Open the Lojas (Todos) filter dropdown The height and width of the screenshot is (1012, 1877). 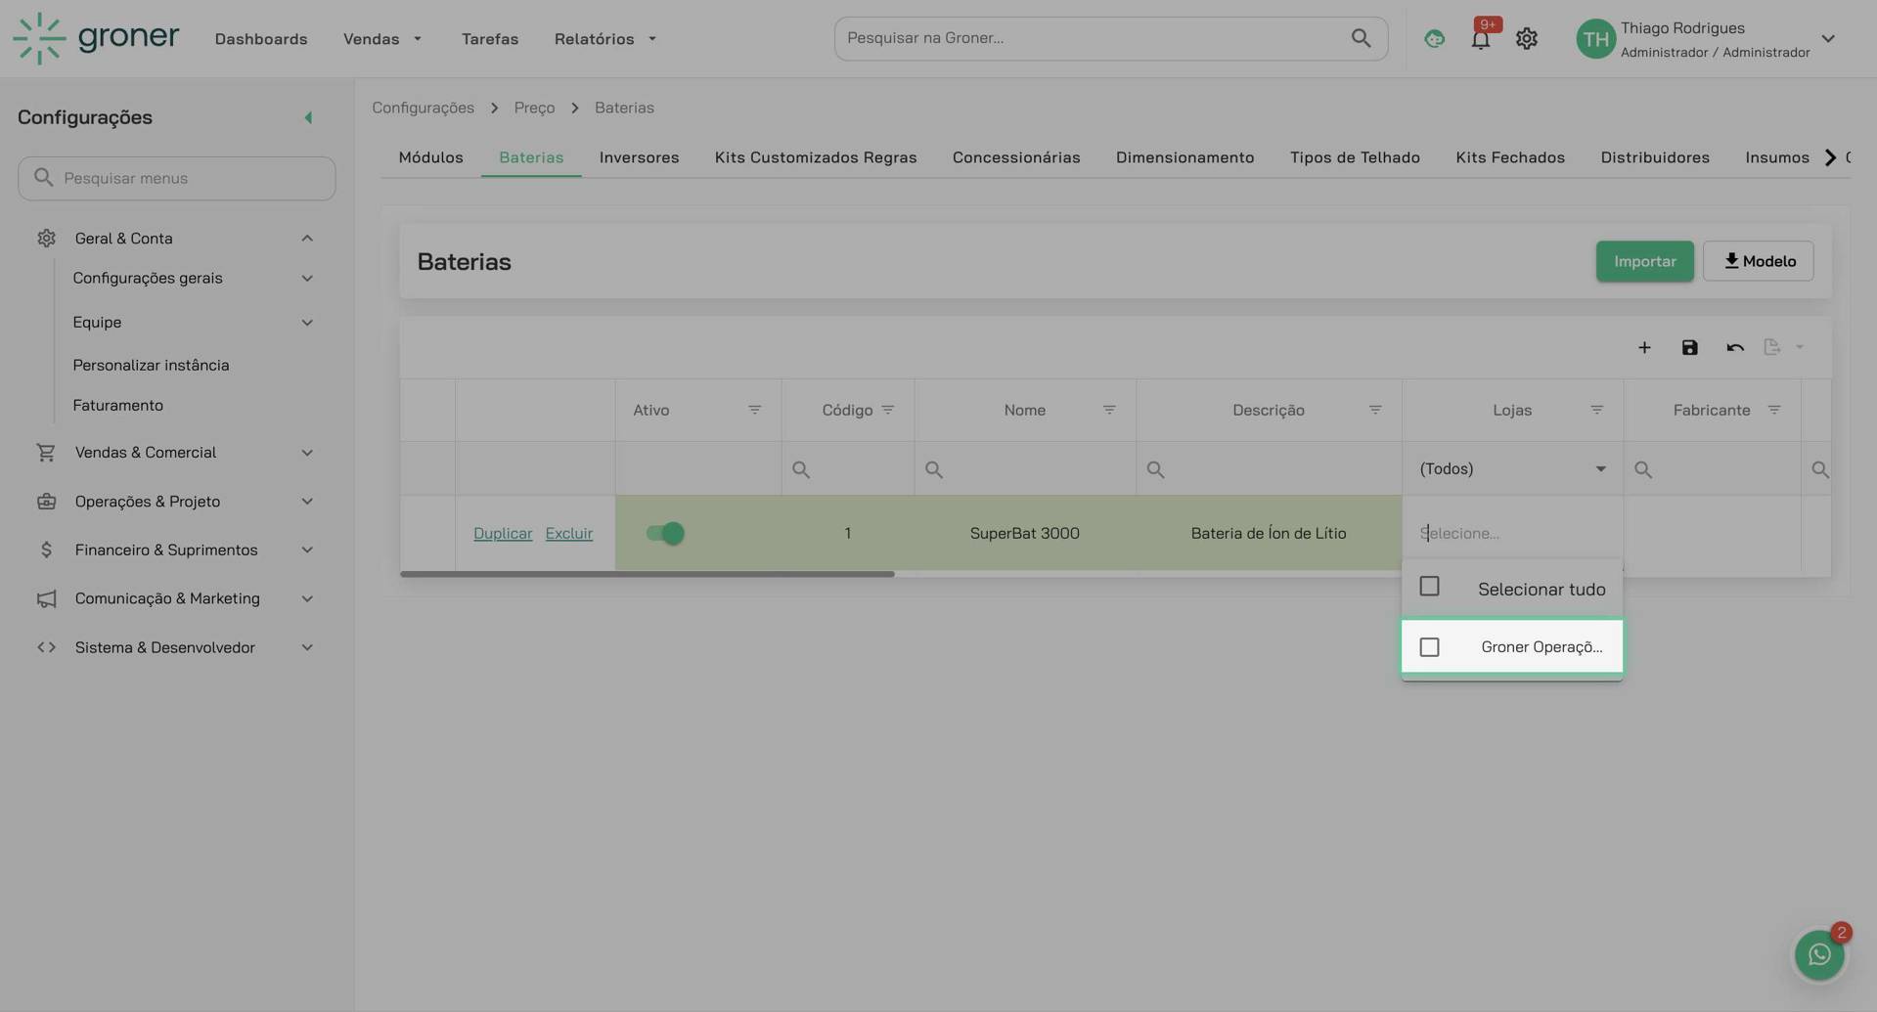click(1511, 469)
